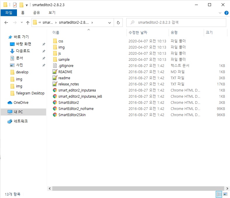Click the 텍스트 문서 type of .gitignore
Viewport: 230px width, 198px height.
180,66
